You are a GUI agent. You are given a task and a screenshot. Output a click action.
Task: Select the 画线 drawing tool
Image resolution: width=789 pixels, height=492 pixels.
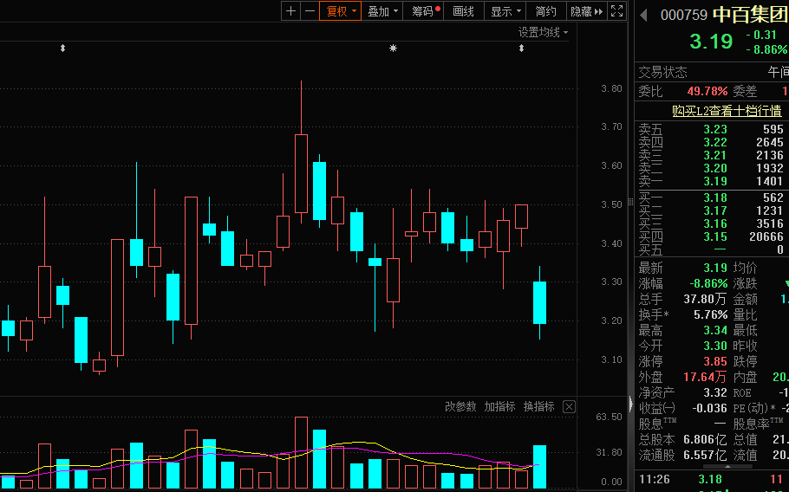point(464,11)
